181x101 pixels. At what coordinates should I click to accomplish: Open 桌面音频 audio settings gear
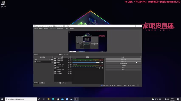click(102, 68)
